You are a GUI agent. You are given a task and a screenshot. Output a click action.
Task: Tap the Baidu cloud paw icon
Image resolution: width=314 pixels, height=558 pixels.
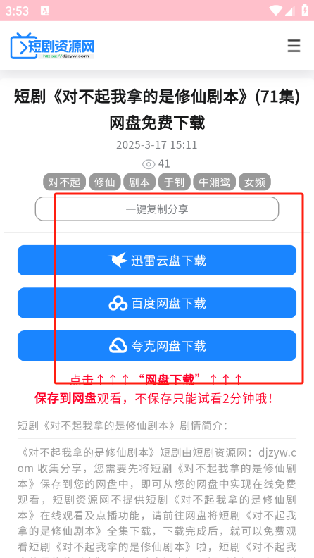click(x=118, y=303)
